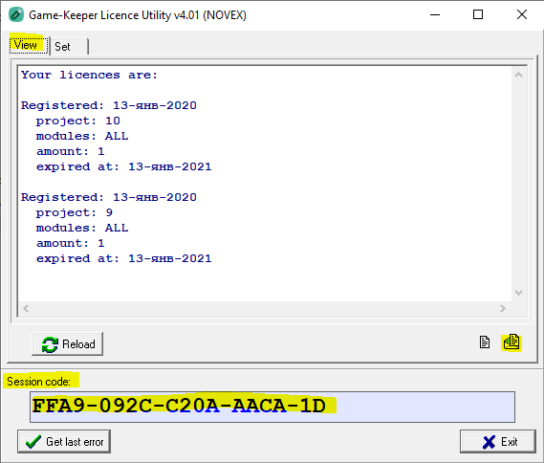The image size is (544, 463).
Task: Click the blue X icon on Exit
Action: (x=489, y=442)
